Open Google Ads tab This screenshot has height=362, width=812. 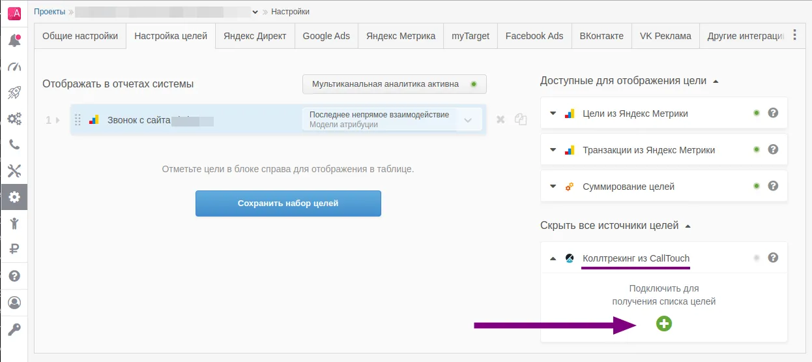pos(326,36)
